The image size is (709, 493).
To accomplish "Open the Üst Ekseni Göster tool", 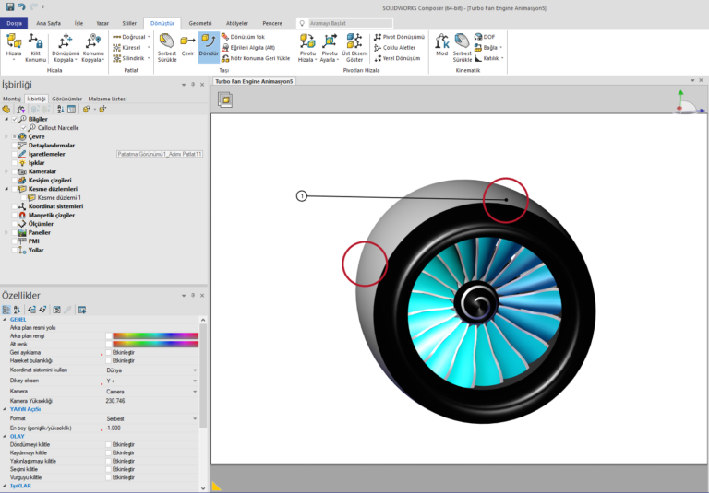I will (354, 46).
